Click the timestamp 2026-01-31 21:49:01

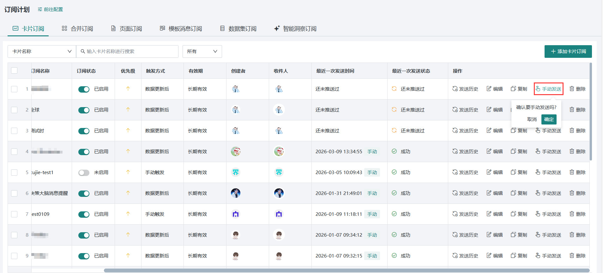(339, 193)
